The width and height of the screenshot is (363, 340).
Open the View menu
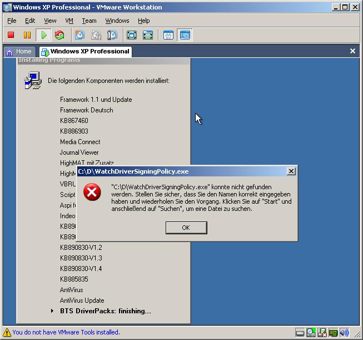point(50,21)
